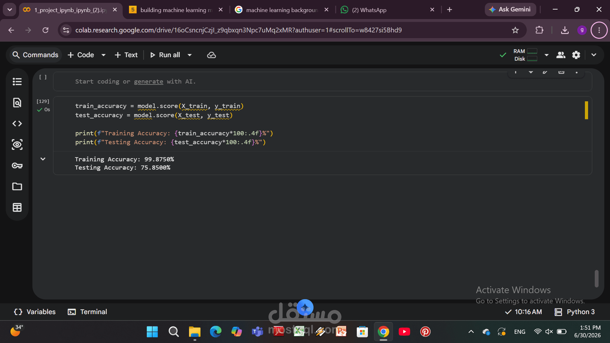Viewport: 610px width, 343px height.
Task: Select the 1_project_ipynb Colab tab
Action: 71,10
